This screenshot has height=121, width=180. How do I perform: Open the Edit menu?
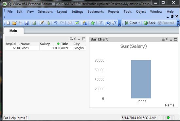click(x=20, y=11)
